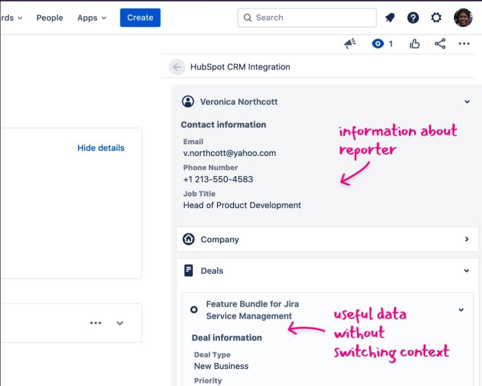
Task: Open Jira settings gear icon
Action: click(436, 18)
